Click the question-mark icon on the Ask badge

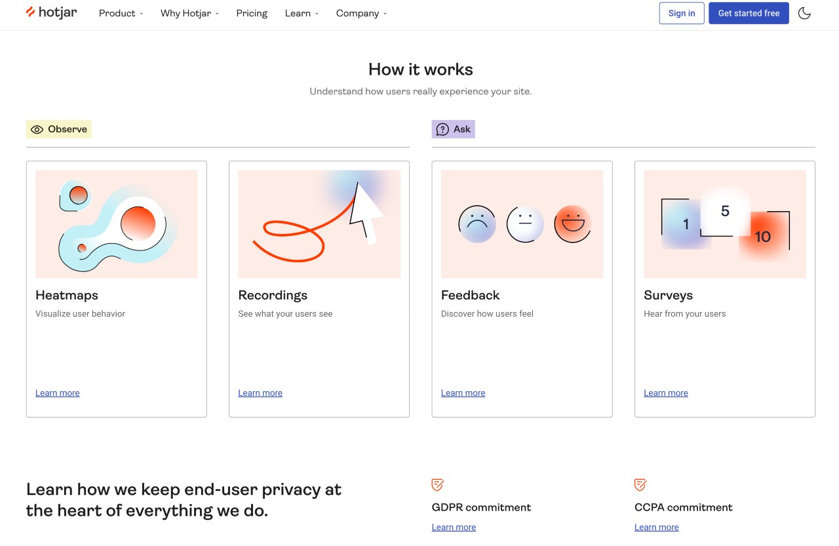(442, 129)
